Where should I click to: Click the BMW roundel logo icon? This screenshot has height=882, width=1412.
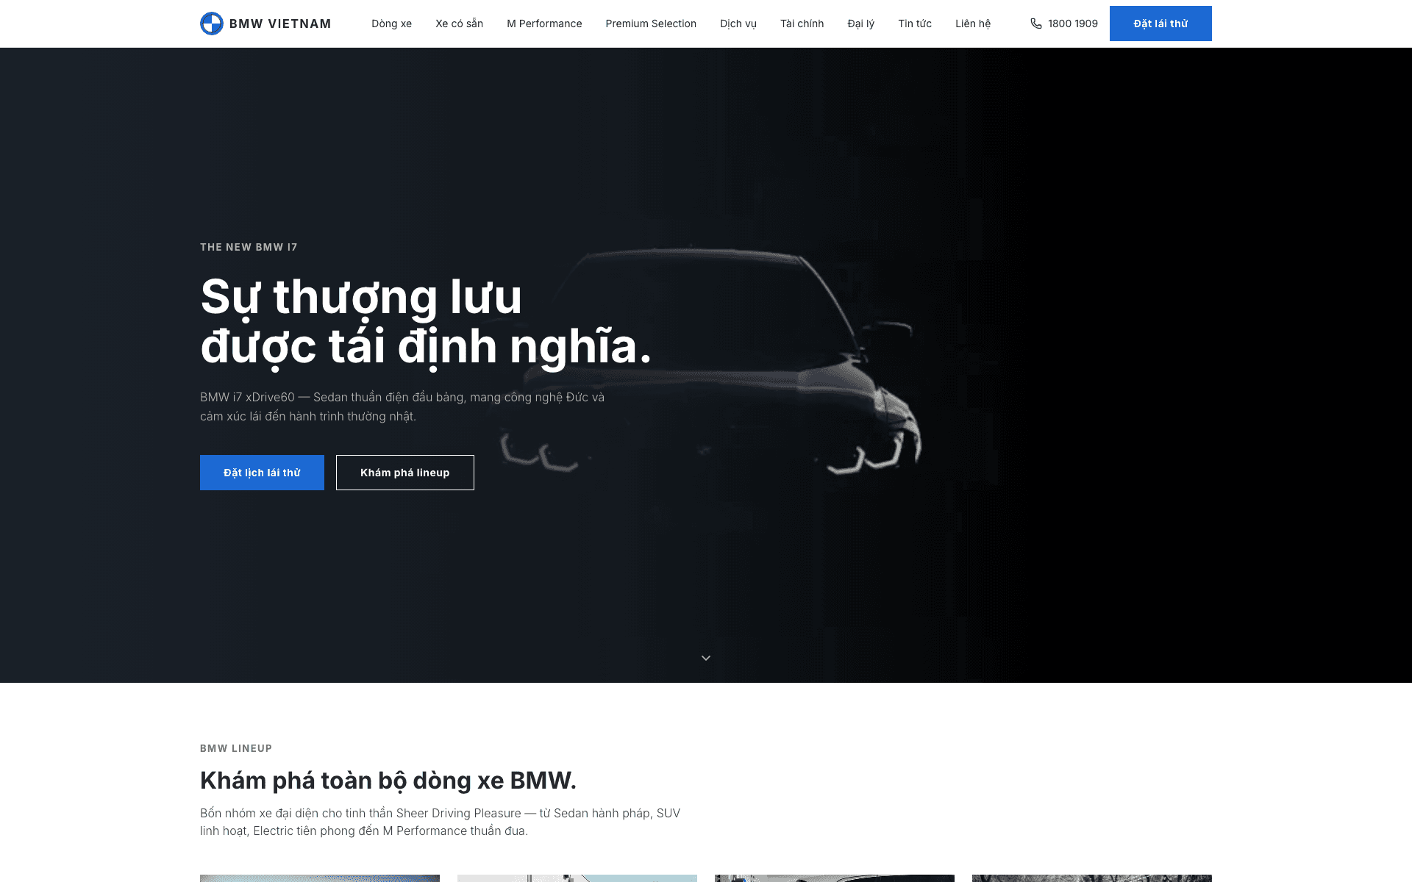[212, 24]
